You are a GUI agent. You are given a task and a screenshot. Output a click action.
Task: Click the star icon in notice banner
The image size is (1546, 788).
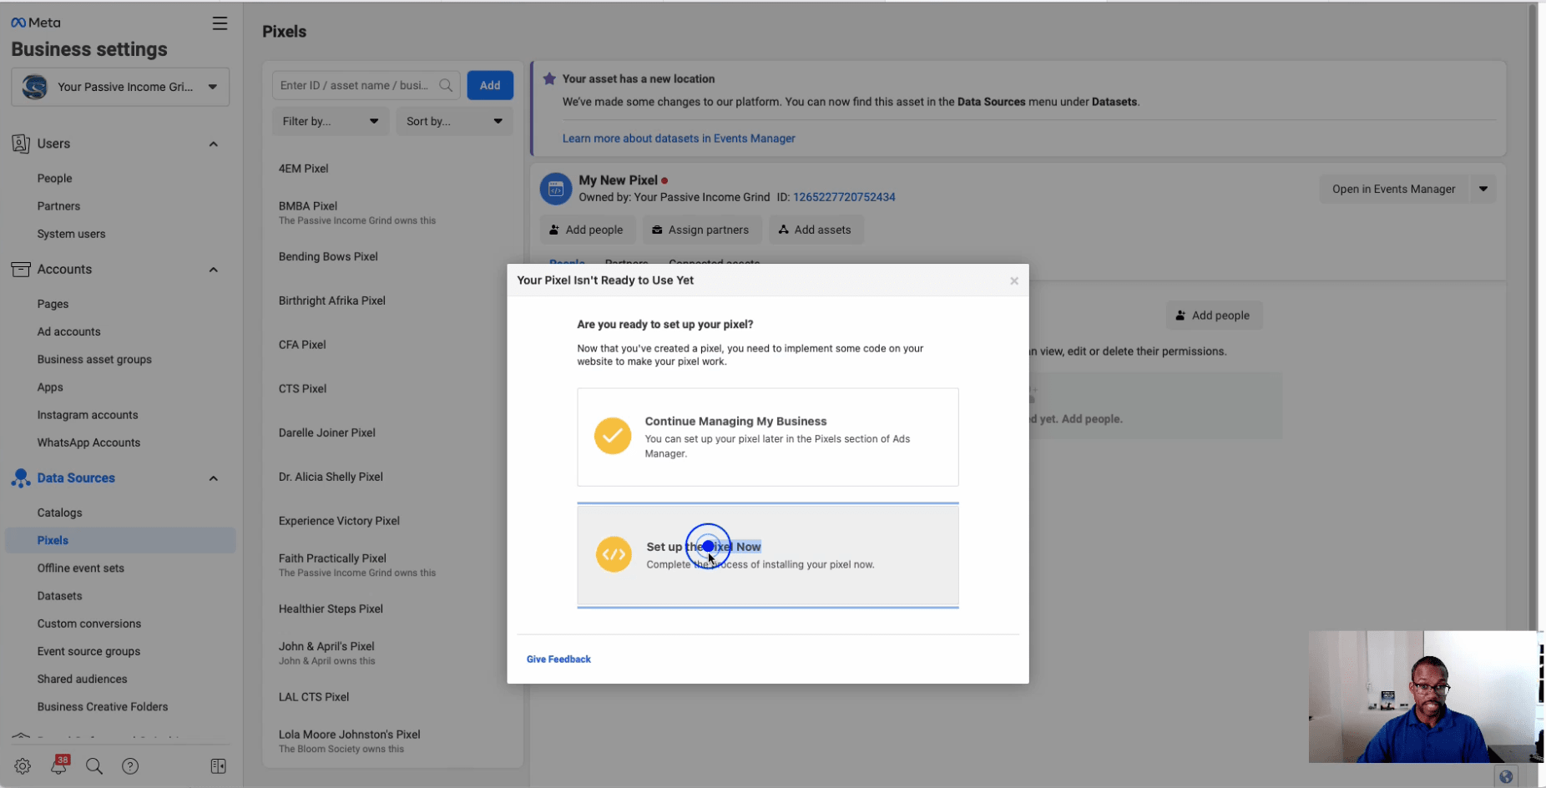coord(549,78)
